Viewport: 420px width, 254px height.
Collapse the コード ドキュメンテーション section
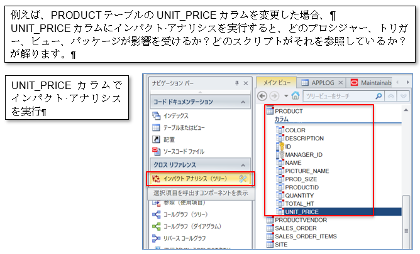tap(243, 102)
